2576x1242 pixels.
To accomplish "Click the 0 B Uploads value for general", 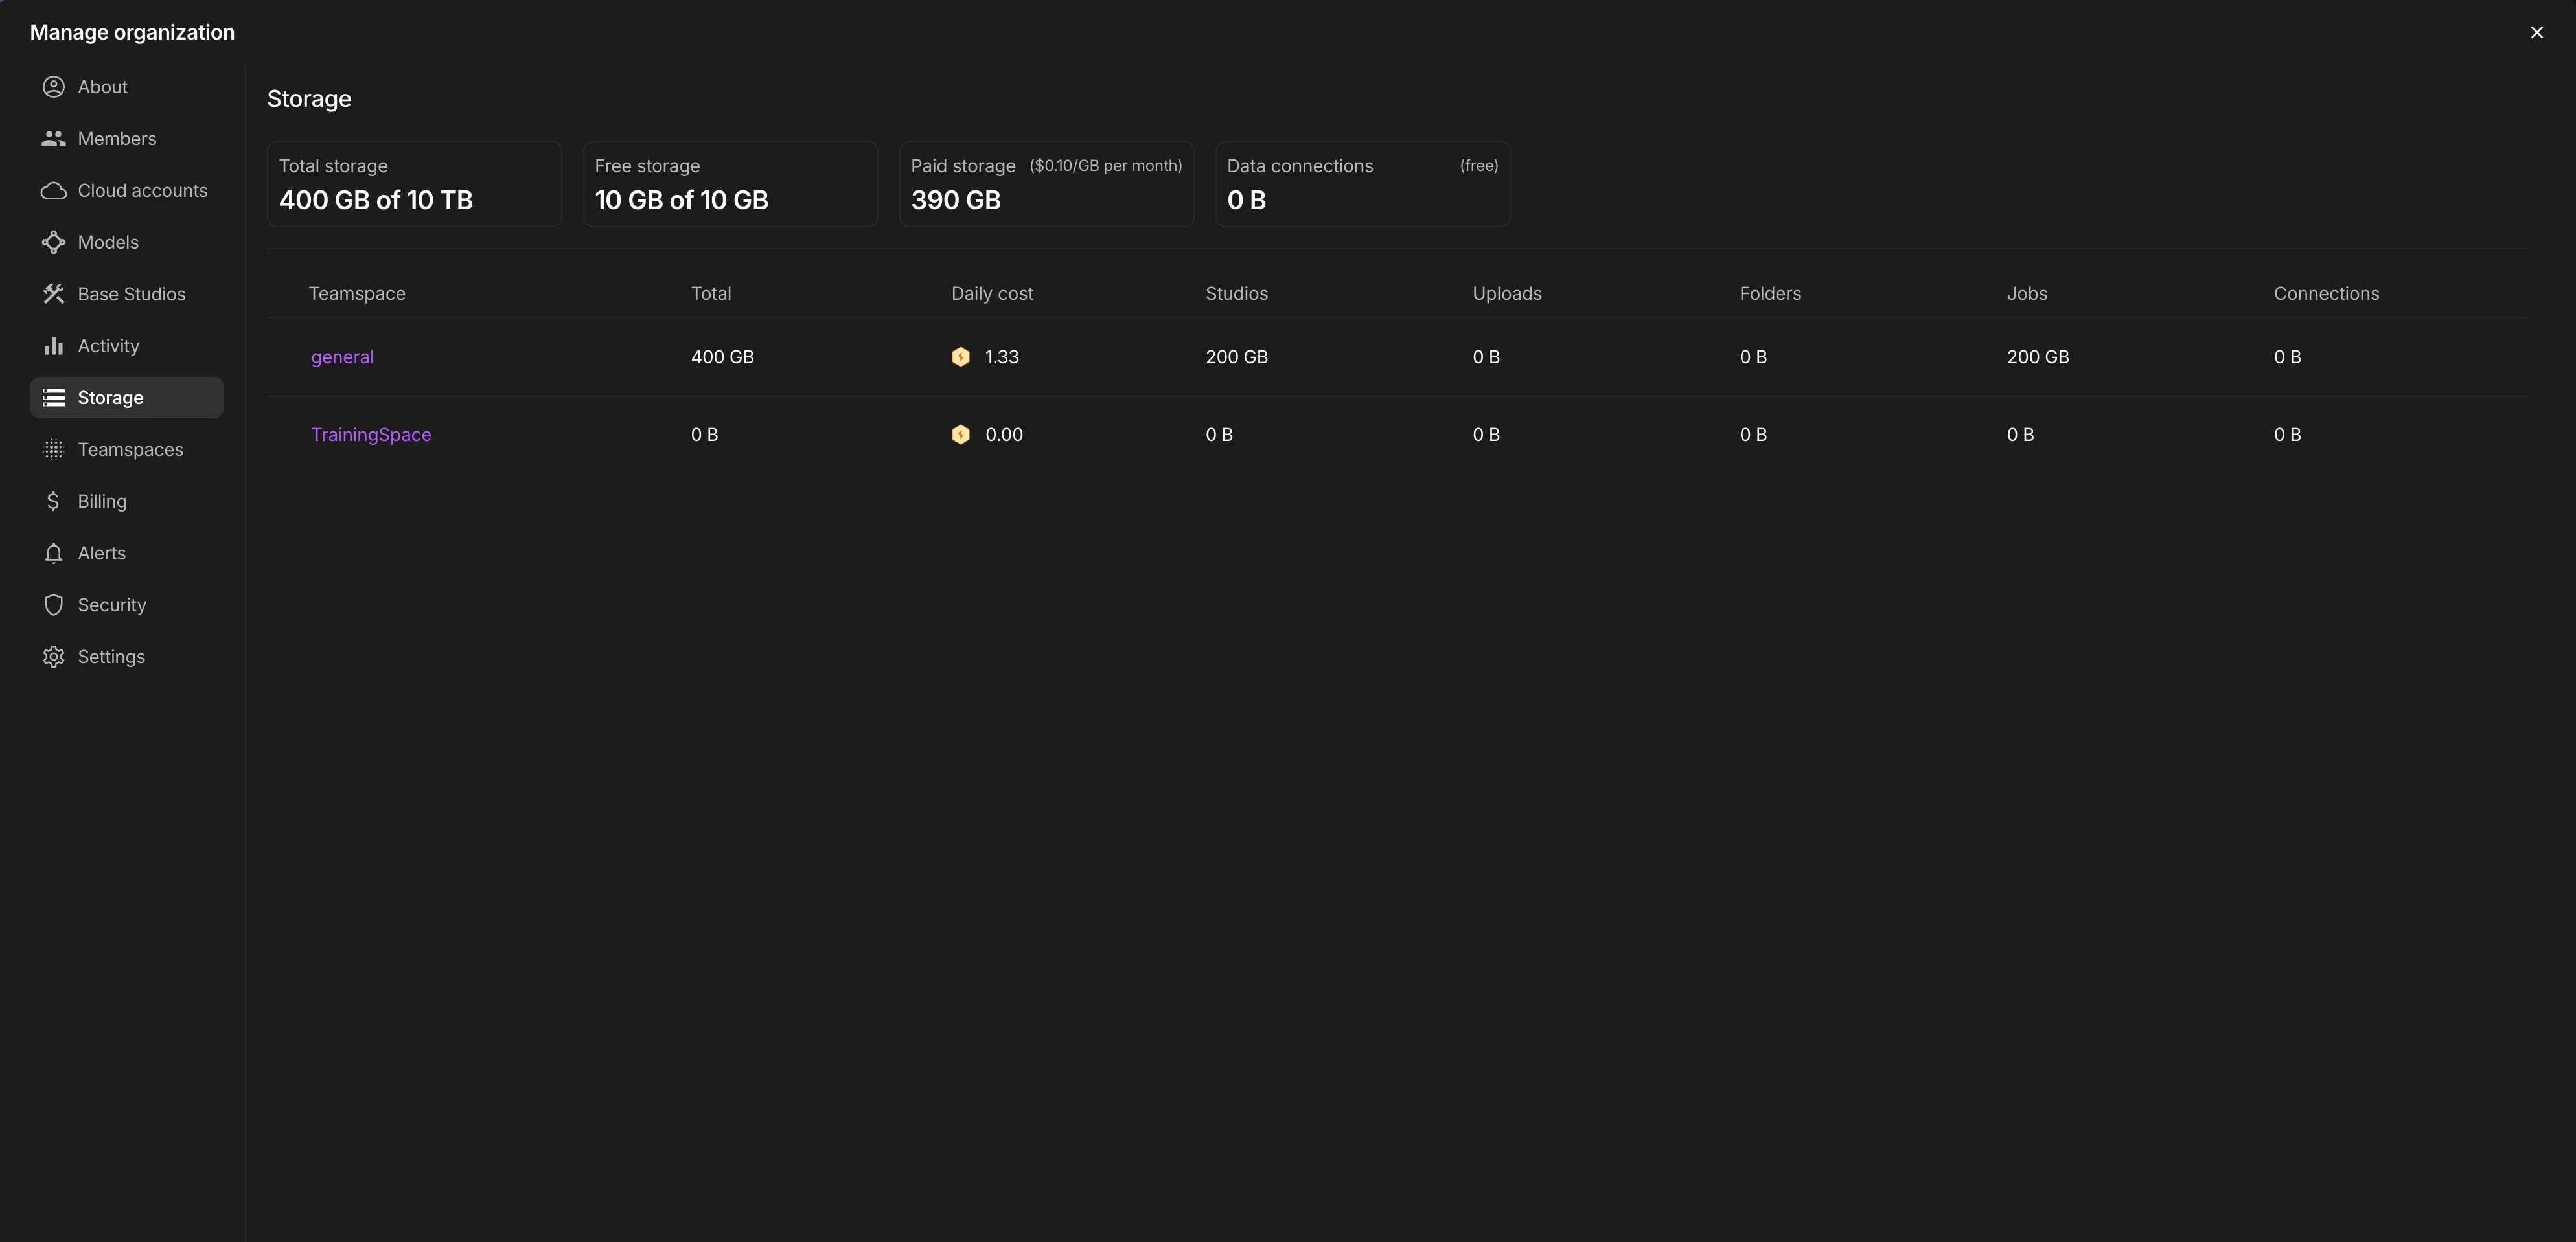I will pos(1486,357).
